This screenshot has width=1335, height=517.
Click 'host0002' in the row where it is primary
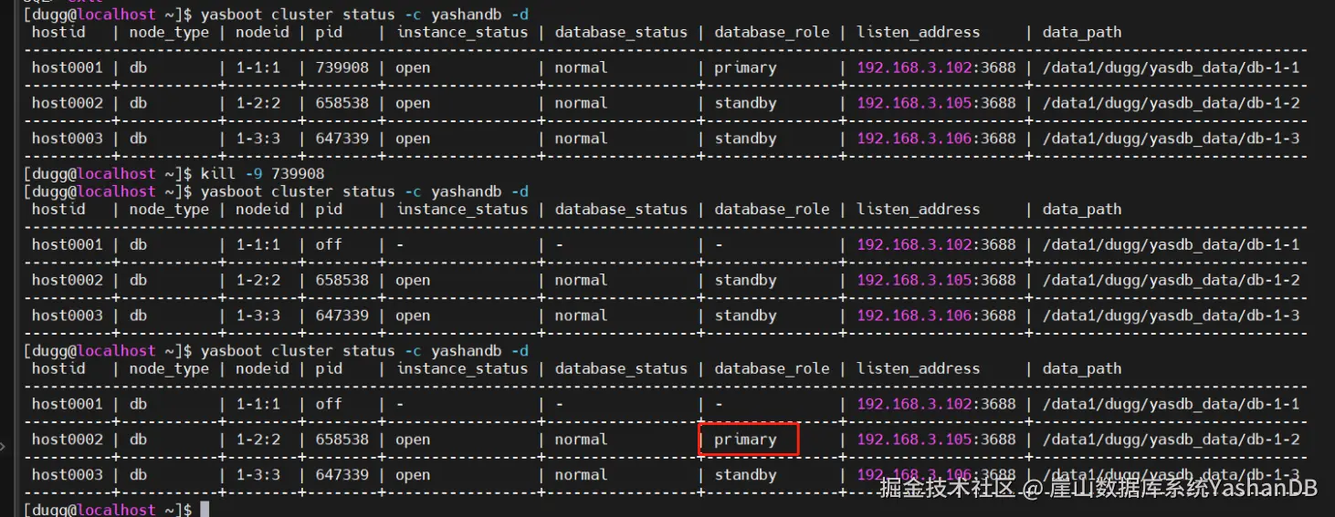67,439
